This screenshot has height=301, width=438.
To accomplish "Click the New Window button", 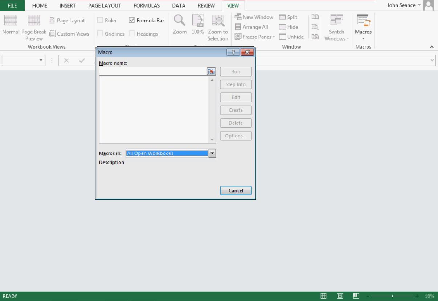I will tap(254, 17).
